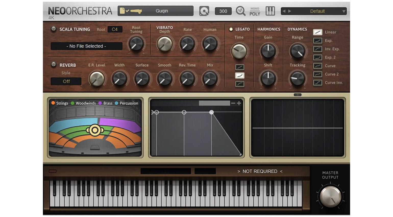Click the envelope name field
The width and height of the screenshot is (393, 217).
(214, 103)
